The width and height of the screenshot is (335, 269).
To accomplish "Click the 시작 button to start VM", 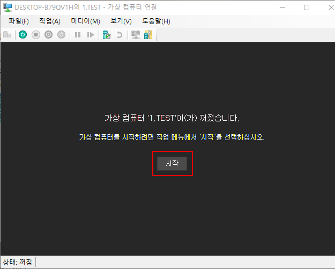I will pos(172,164).
